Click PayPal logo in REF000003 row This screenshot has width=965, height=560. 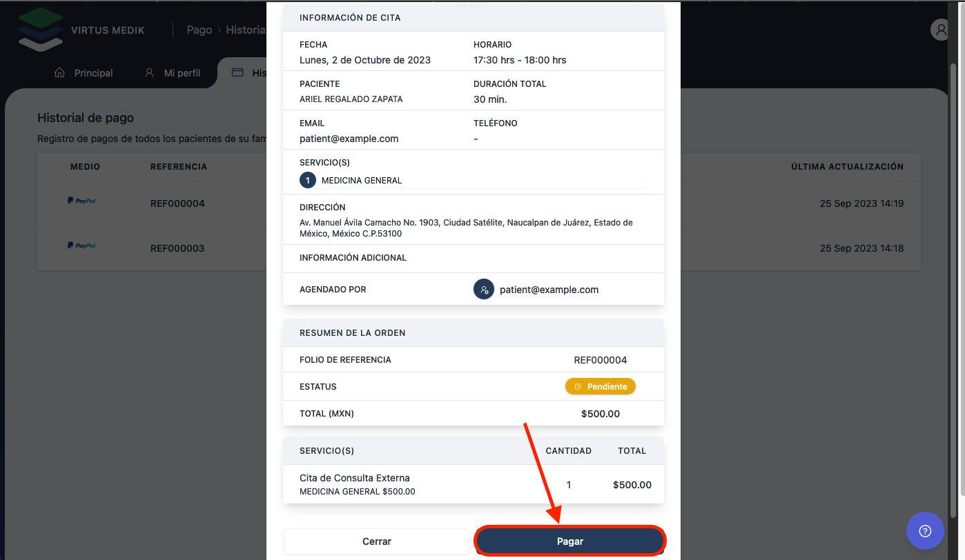pos(81,246)
